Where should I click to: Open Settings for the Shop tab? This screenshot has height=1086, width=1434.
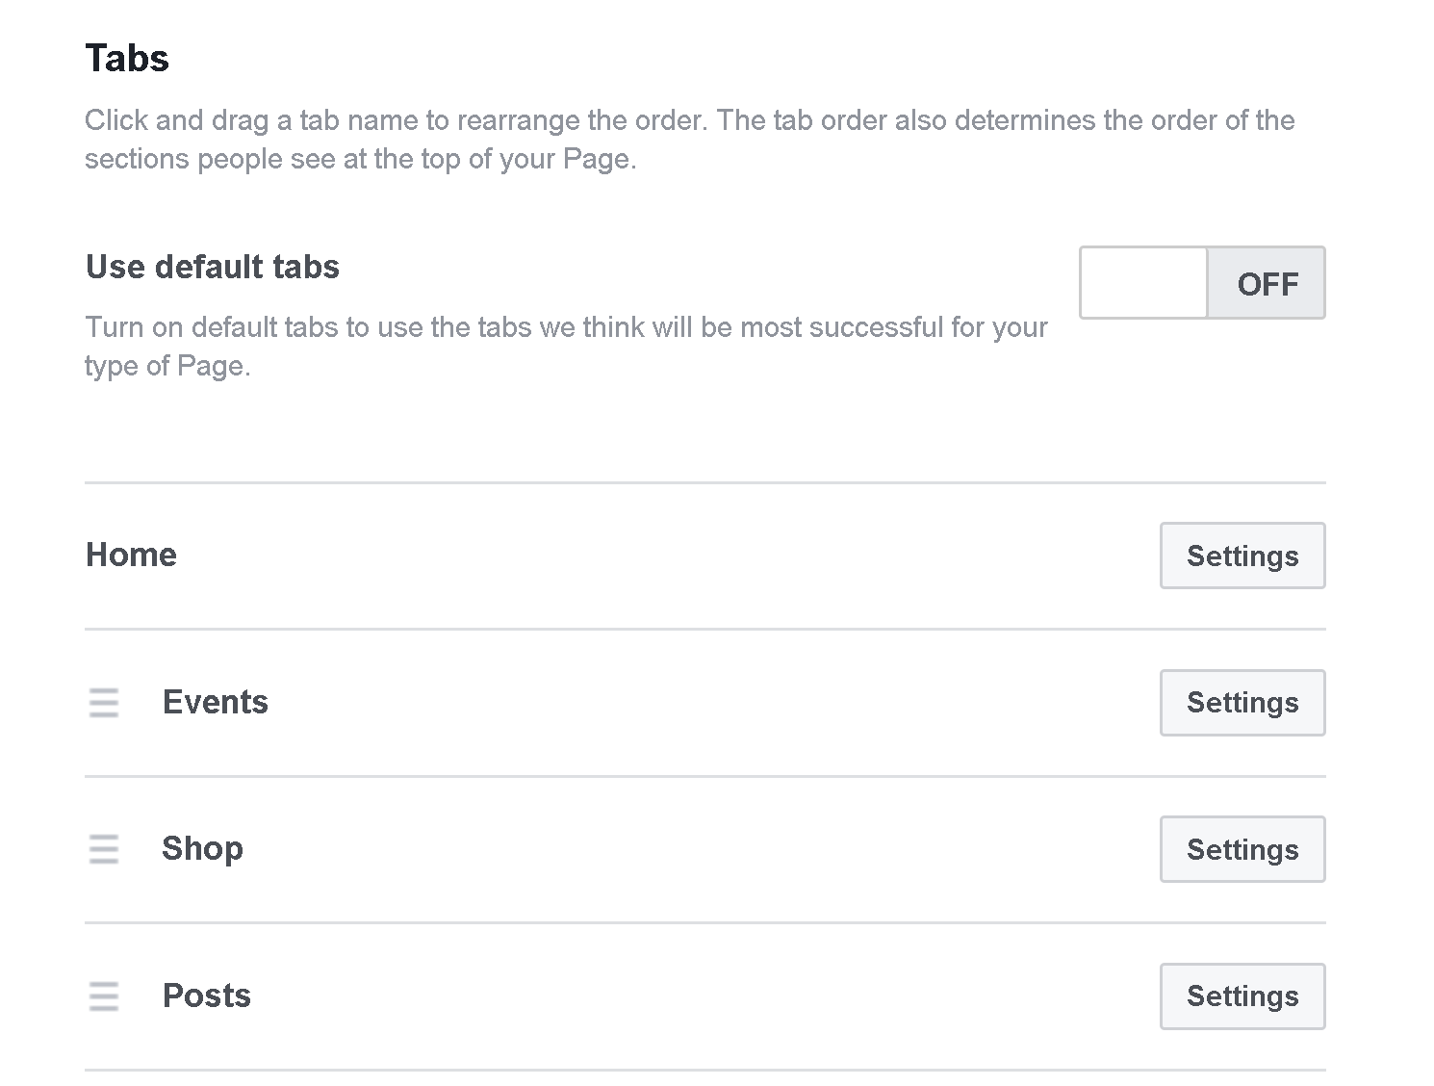(1242, 849)
